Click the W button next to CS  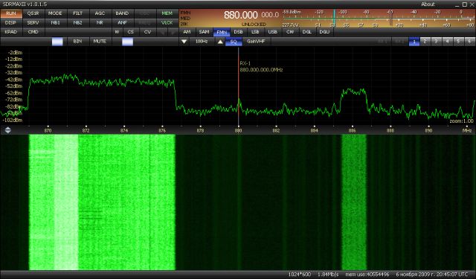click(x=117, y=32)
